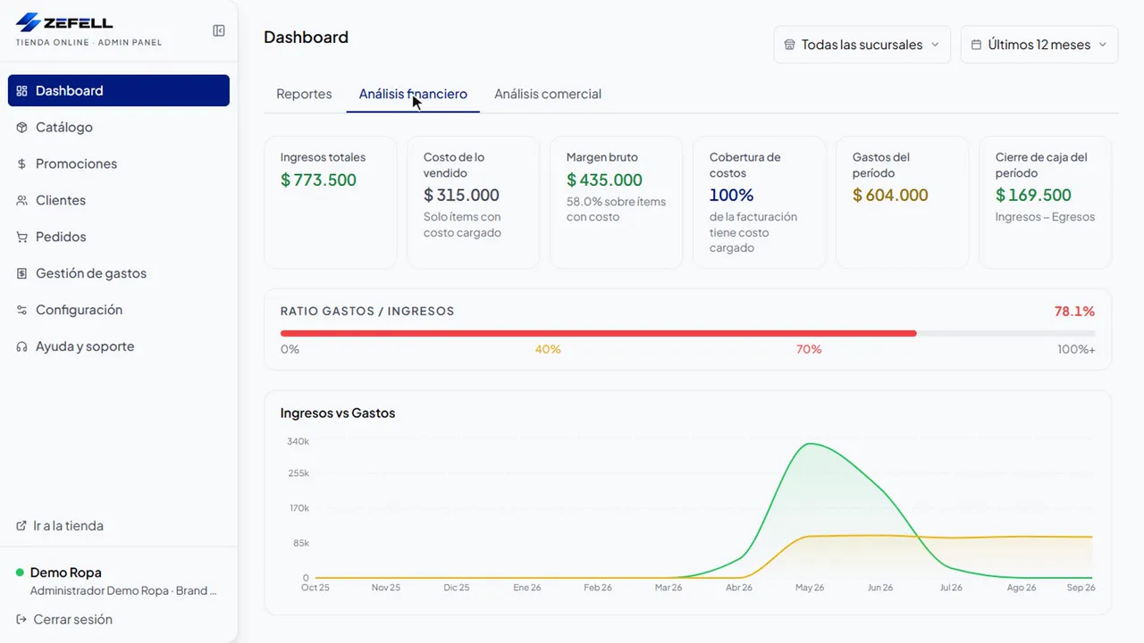Image resolution: width=1144 pixels, height=643 pixels.
Task: Click the Gastos del período value $ 604.000
Action: click(890, 196)
